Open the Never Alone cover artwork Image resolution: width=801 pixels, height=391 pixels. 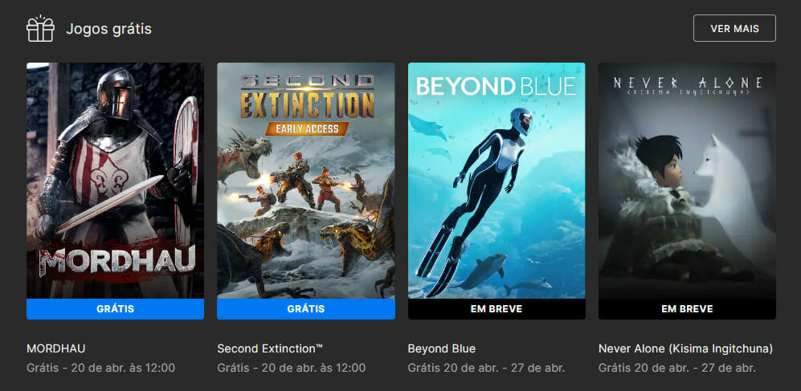tap(687, 181)
